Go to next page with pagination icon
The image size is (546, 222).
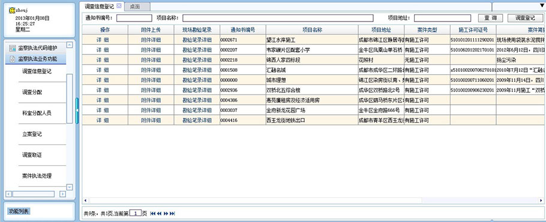(166, 213)
